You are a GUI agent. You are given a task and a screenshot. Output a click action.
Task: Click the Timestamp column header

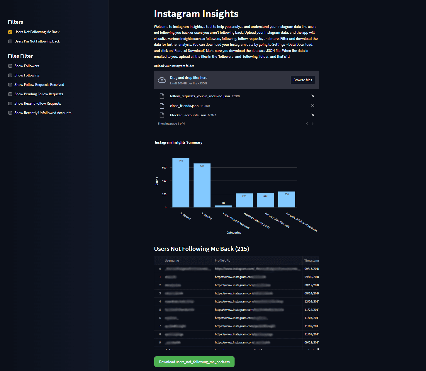tap(311, 261)
